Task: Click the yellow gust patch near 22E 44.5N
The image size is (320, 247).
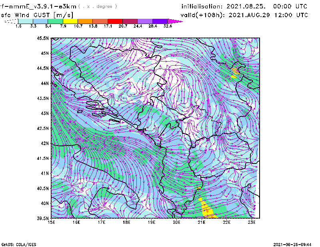Action: point(235,73)
